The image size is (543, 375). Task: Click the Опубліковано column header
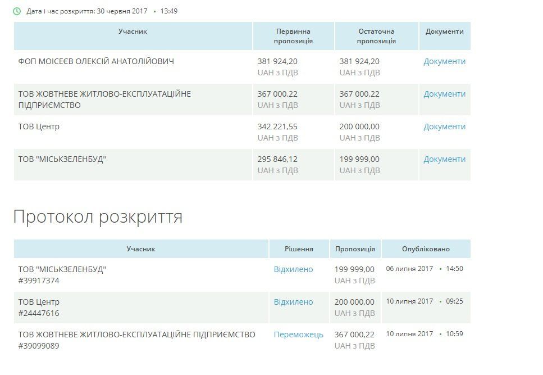point(426,249)
